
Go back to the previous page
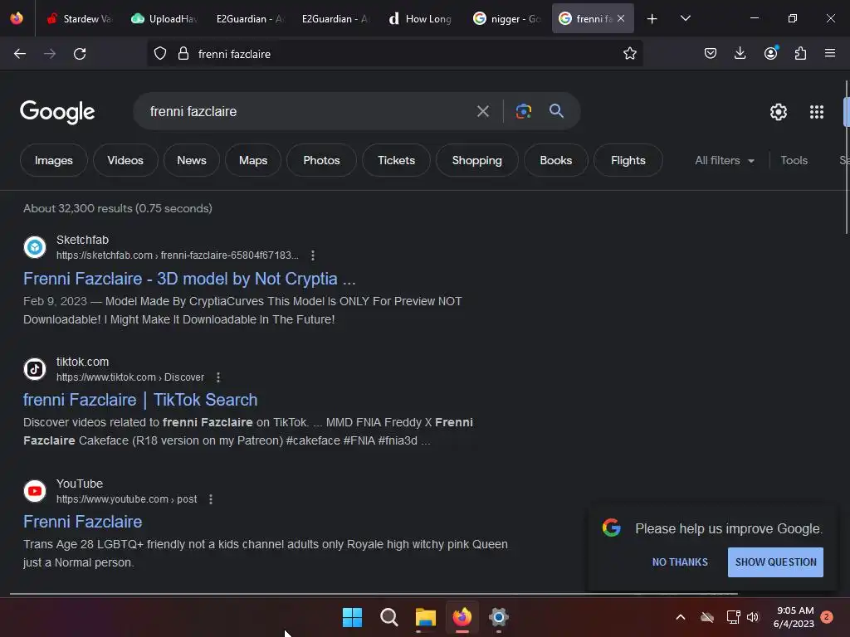20,54
